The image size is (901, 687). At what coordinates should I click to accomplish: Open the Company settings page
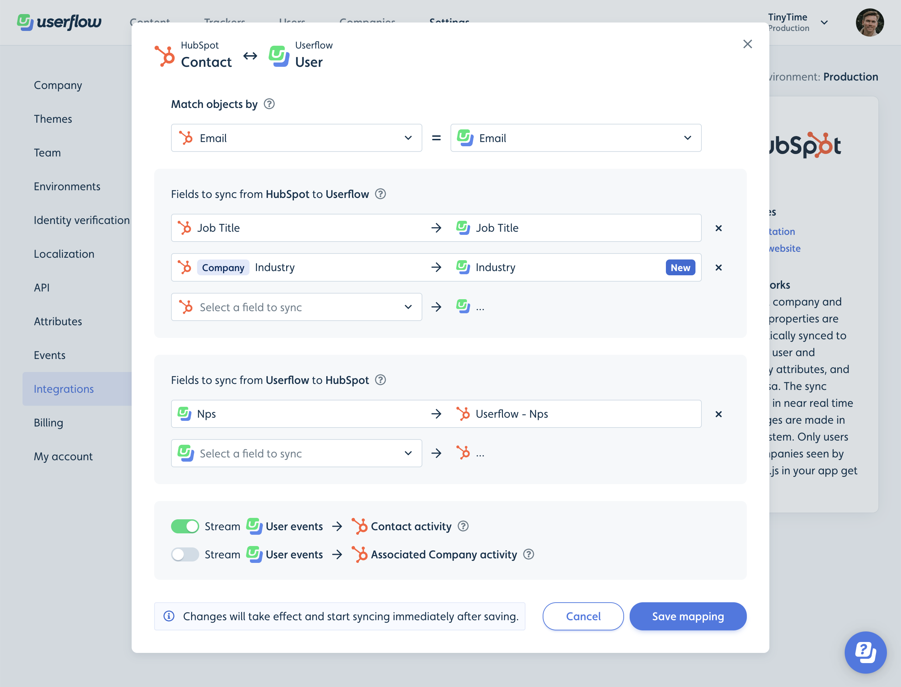coord(58,85)
